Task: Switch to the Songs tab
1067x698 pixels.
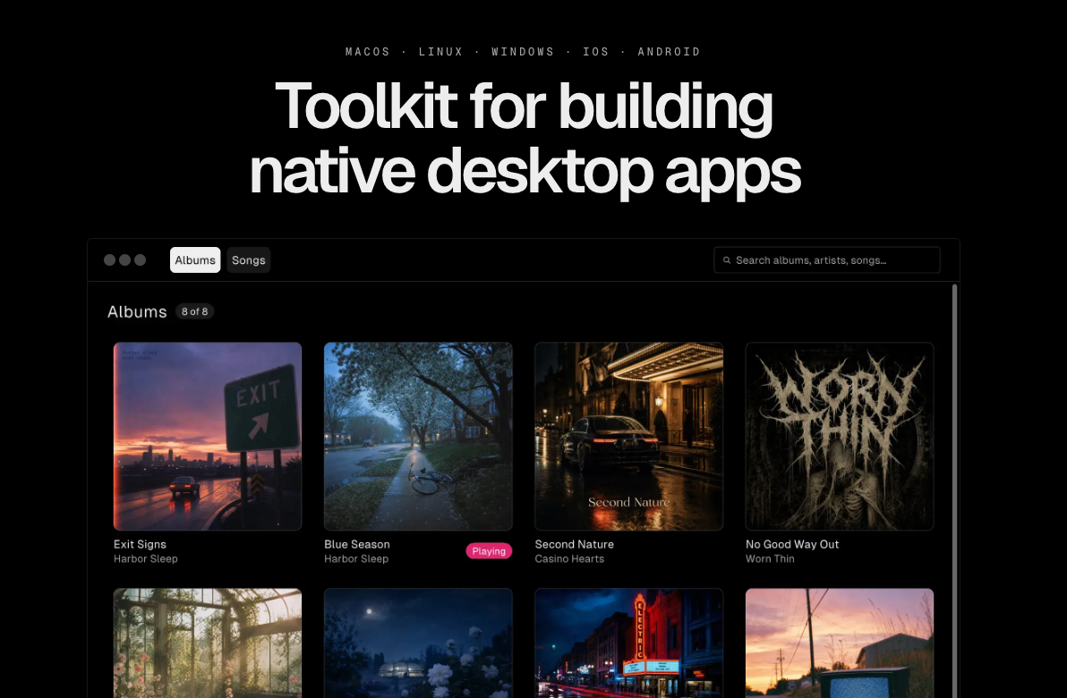Action: click(248, 260)
